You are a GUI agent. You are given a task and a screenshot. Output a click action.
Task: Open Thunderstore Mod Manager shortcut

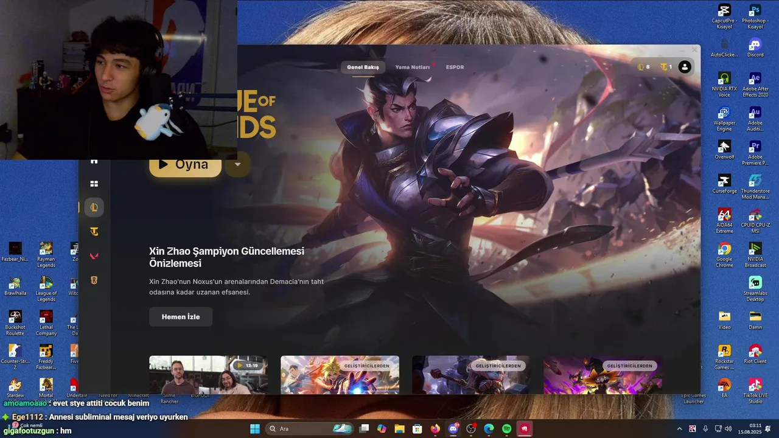755,187
